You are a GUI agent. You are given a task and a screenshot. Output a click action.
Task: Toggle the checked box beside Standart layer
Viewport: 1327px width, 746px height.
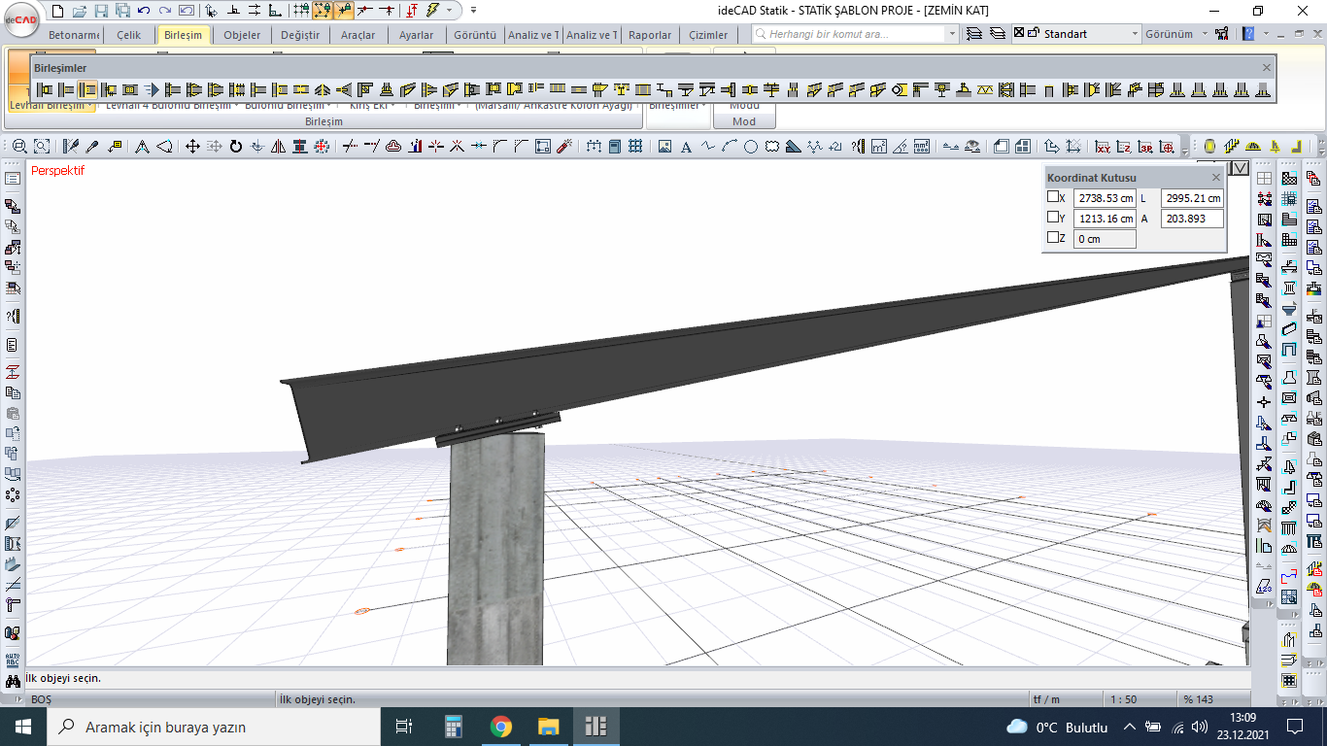coord(1018,33)
